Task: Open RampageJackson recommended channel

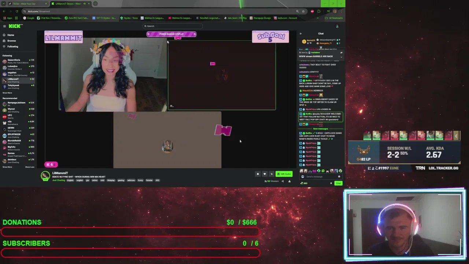Action: [x=18, y=103]
